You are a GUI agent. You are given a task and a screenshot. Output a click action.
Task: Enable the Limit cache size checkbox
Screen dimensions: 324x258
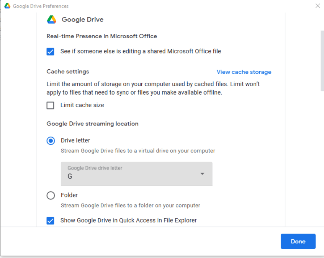point(50,105)
